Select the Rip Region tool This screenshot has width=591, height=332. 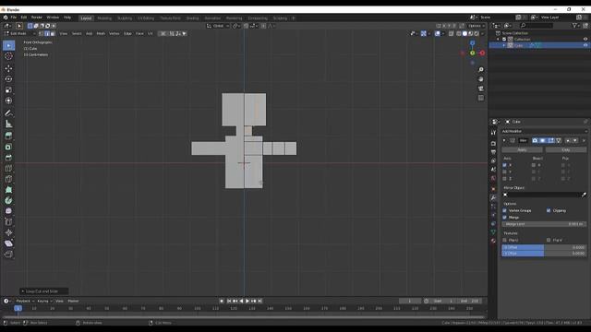(x=8, y=255)
